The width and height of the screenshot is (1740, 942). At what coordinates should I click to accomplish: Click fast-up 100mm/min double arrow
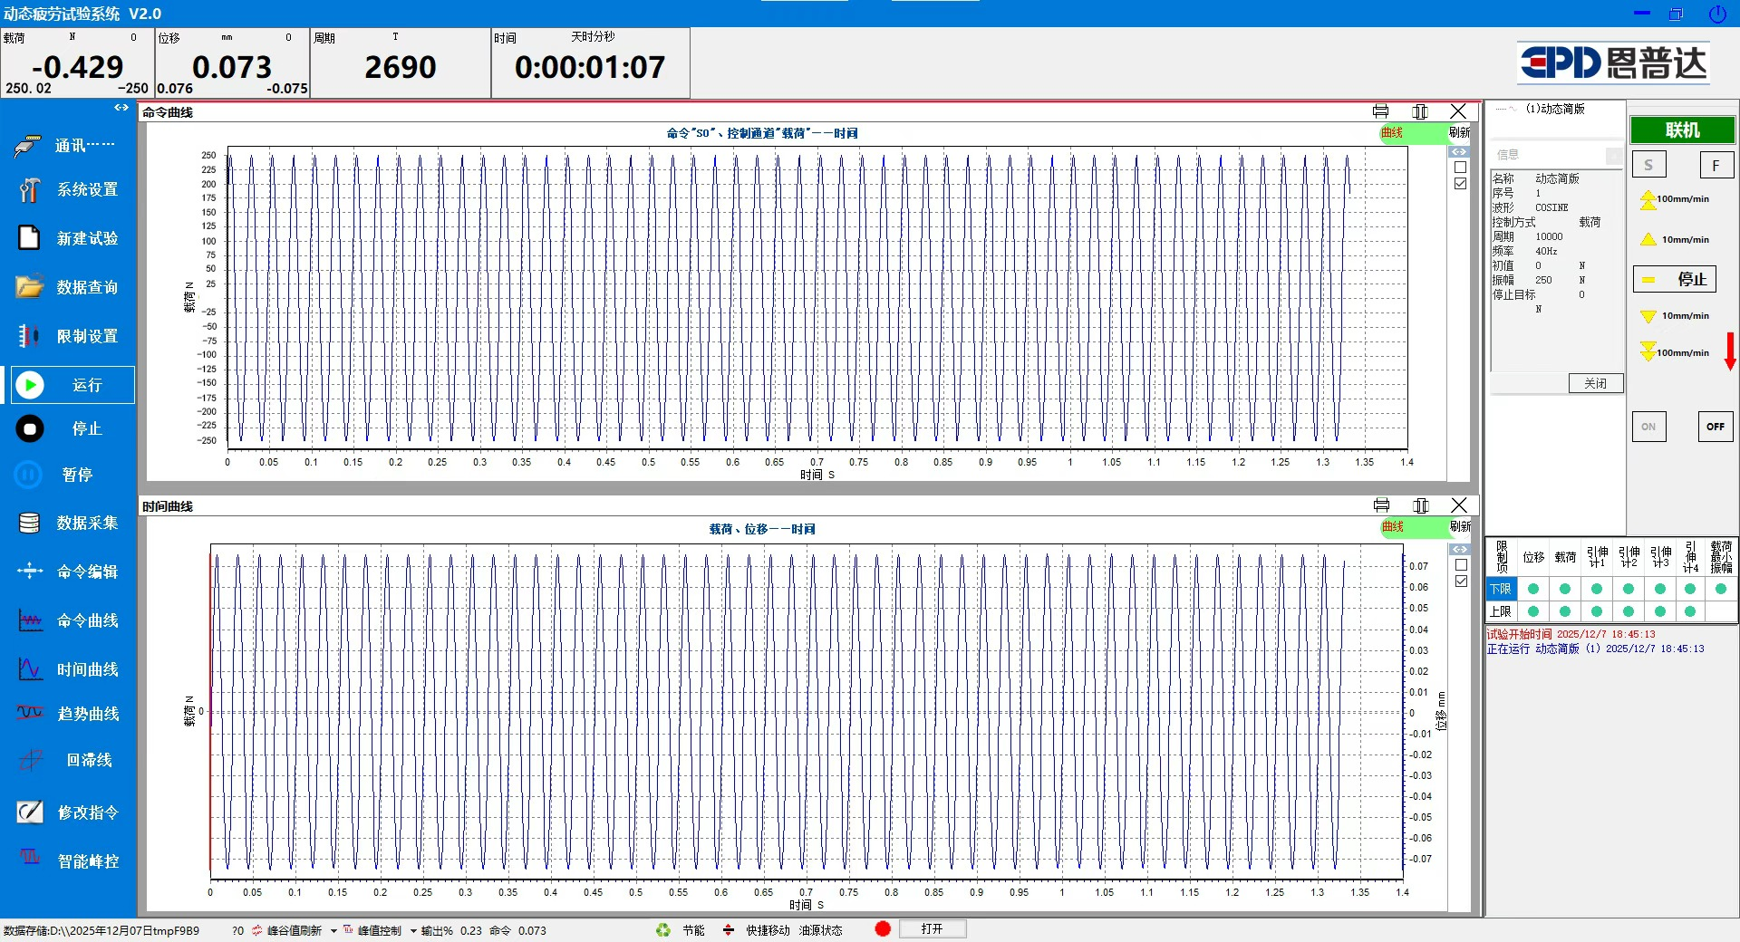coord(1648,199)
